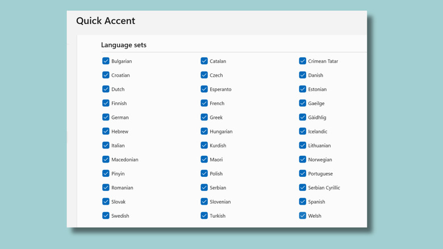Uncheck the Estonian language checkbox
Image resolution: width=443 pixels, height=249 pixels.
click(303, 89)
